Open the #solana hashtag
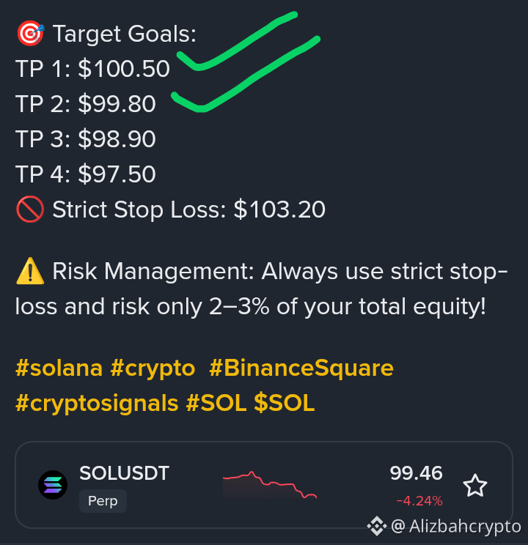This screenshot has width=528, height=545. 59,368
